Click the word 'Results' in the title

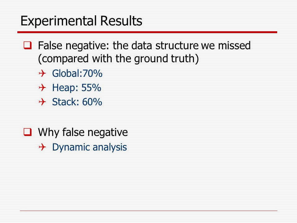(x=121, y=21)
